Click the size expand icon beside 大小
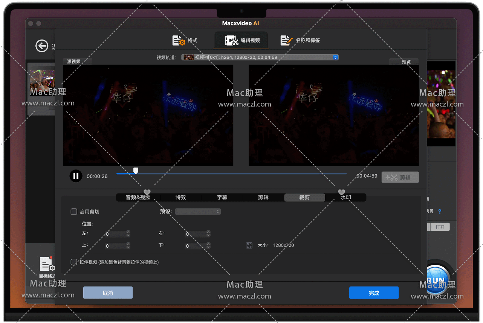Image resolution: width=483 pixels, height=323 pixels. pyautogui.click(x=249, y=245)
